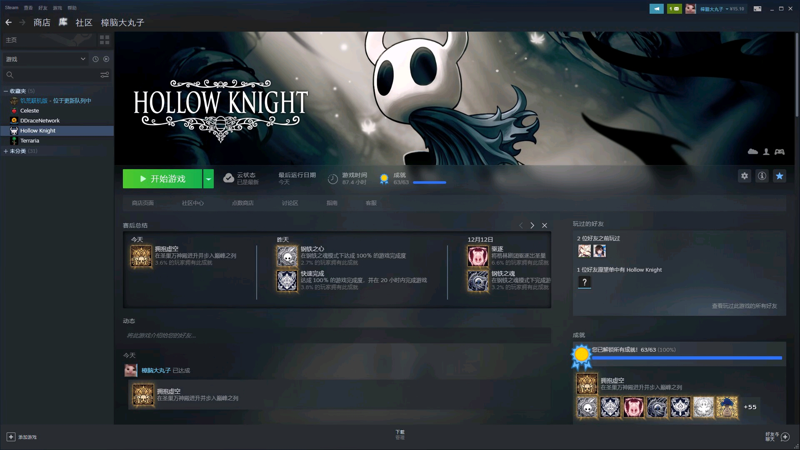Open friends and chat plus icon
Viewport: 800px width, 450px height.
coord(785,437)
